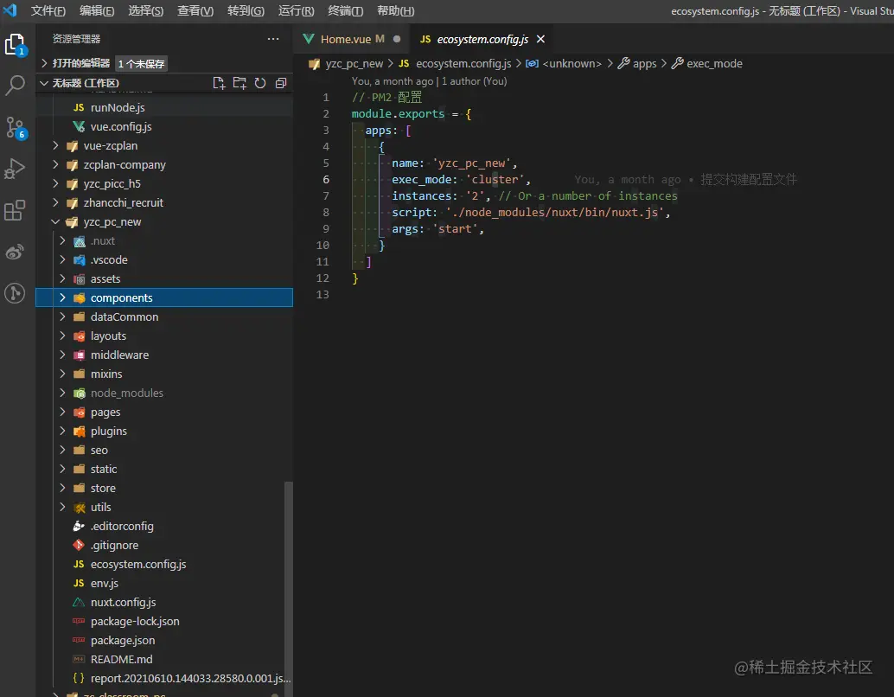Expand the zcplan-company folder
This screenshot has width=894, height=697.
coord(125,165)
